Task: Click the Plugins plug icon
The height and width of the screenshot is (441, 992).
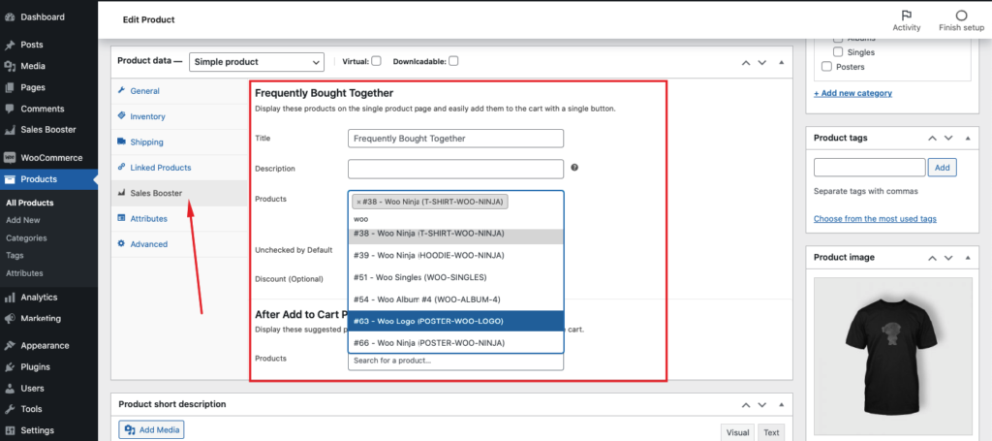Action: 10,367
